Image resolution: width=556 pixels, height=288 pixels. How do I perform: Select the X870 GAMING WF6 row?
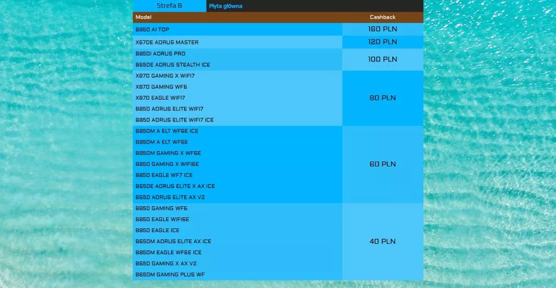click(x=238, y=87)
